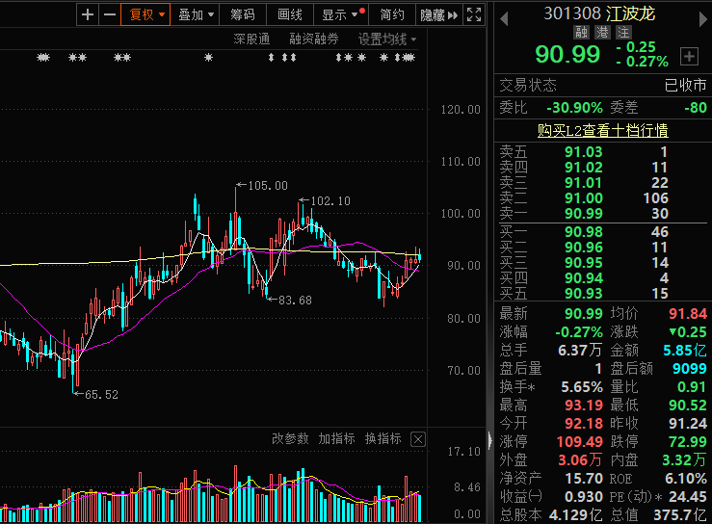Select the 画线 drawing tools item
The image size is (712, 524).
290,14
